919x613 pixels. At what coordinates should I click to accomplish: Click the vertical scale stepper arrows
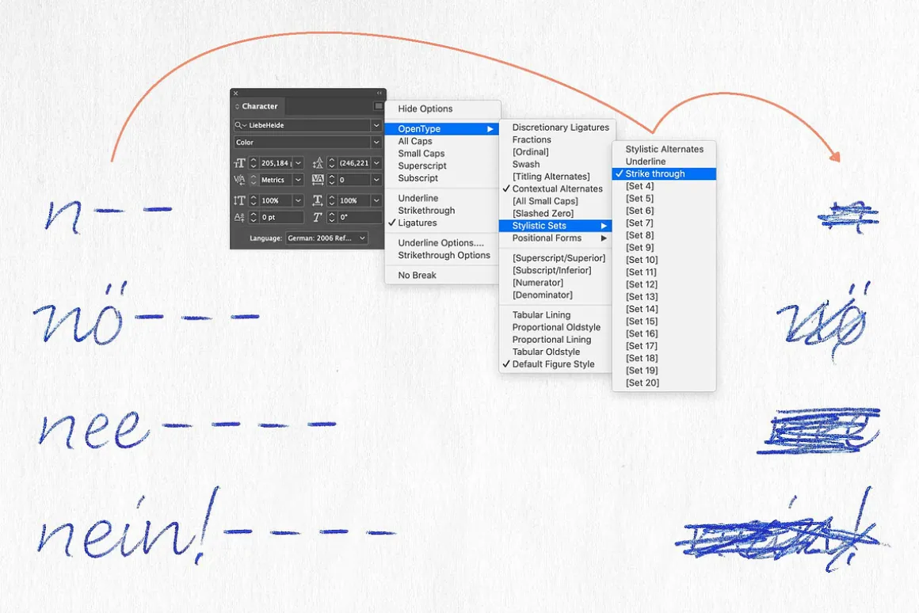click(x=254, y=200)
